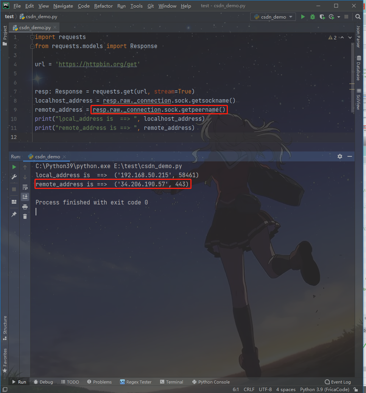Open the Project tool window
Image resolution: width=366 pixels, height=393 pixels.
(5, 35)
